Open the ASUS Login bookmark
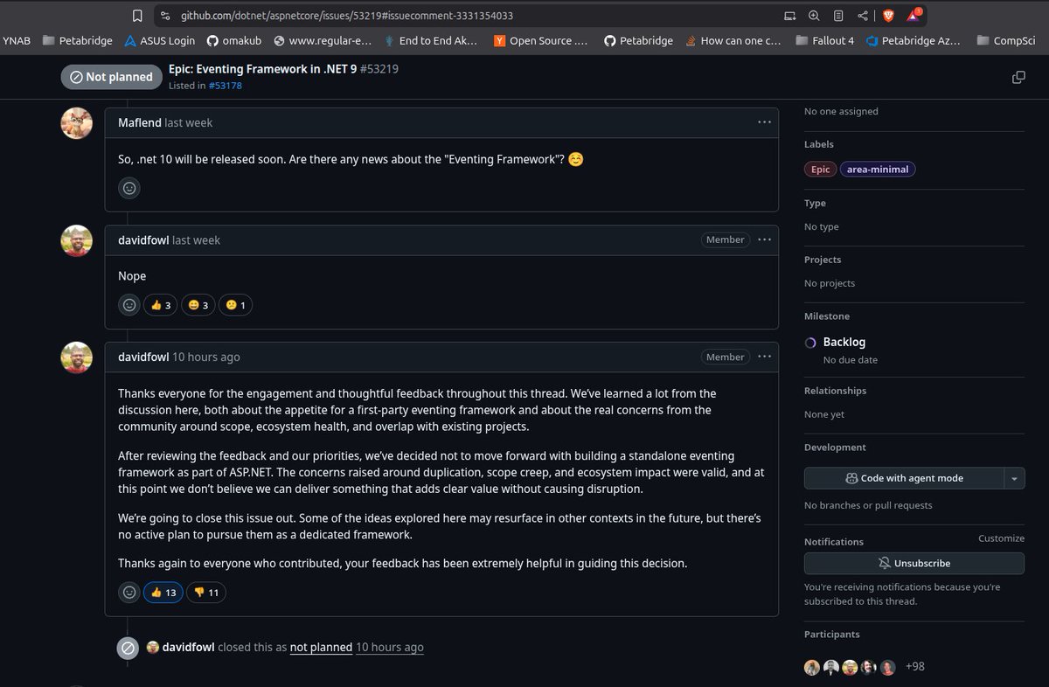 click(x=160, y=40)
